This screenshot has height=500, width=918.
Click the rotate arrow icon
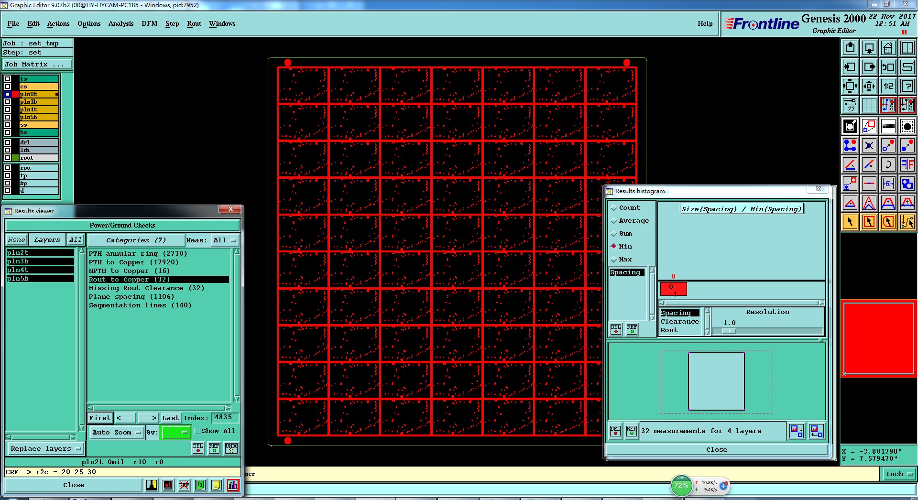(888, 164)
